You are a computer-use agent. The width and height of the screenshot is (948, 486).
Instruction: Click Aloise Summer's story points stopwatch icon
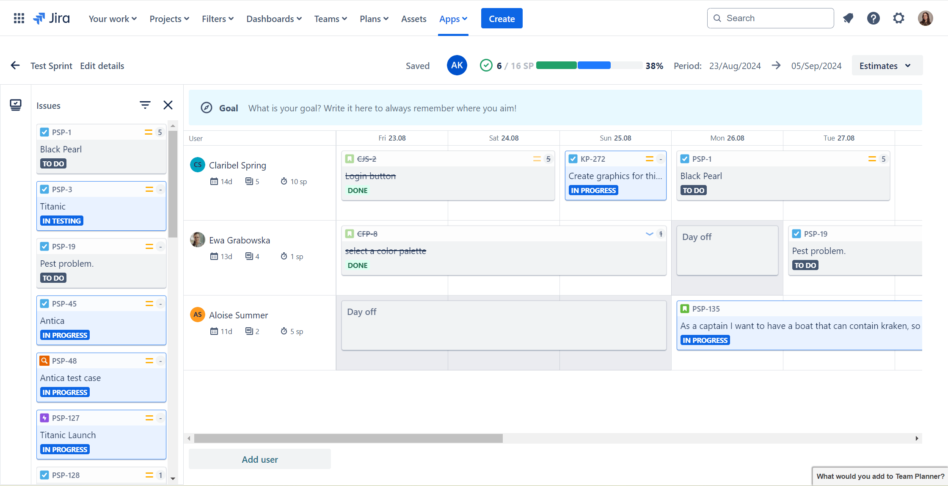pos(284,331)
